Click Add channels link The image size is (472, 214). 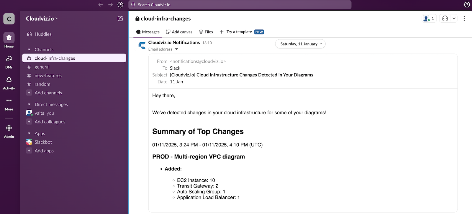(x=48, y=93)
